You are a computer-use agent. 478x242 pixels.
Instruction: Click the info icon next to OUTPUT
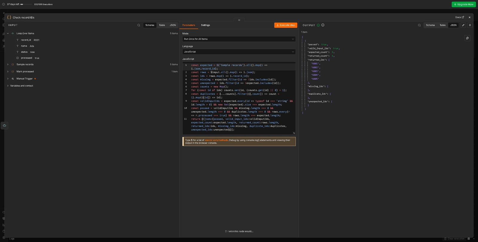click(x=323, y=25)
